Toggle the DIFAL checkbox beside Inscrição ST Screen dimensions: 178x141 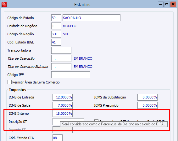96,121
